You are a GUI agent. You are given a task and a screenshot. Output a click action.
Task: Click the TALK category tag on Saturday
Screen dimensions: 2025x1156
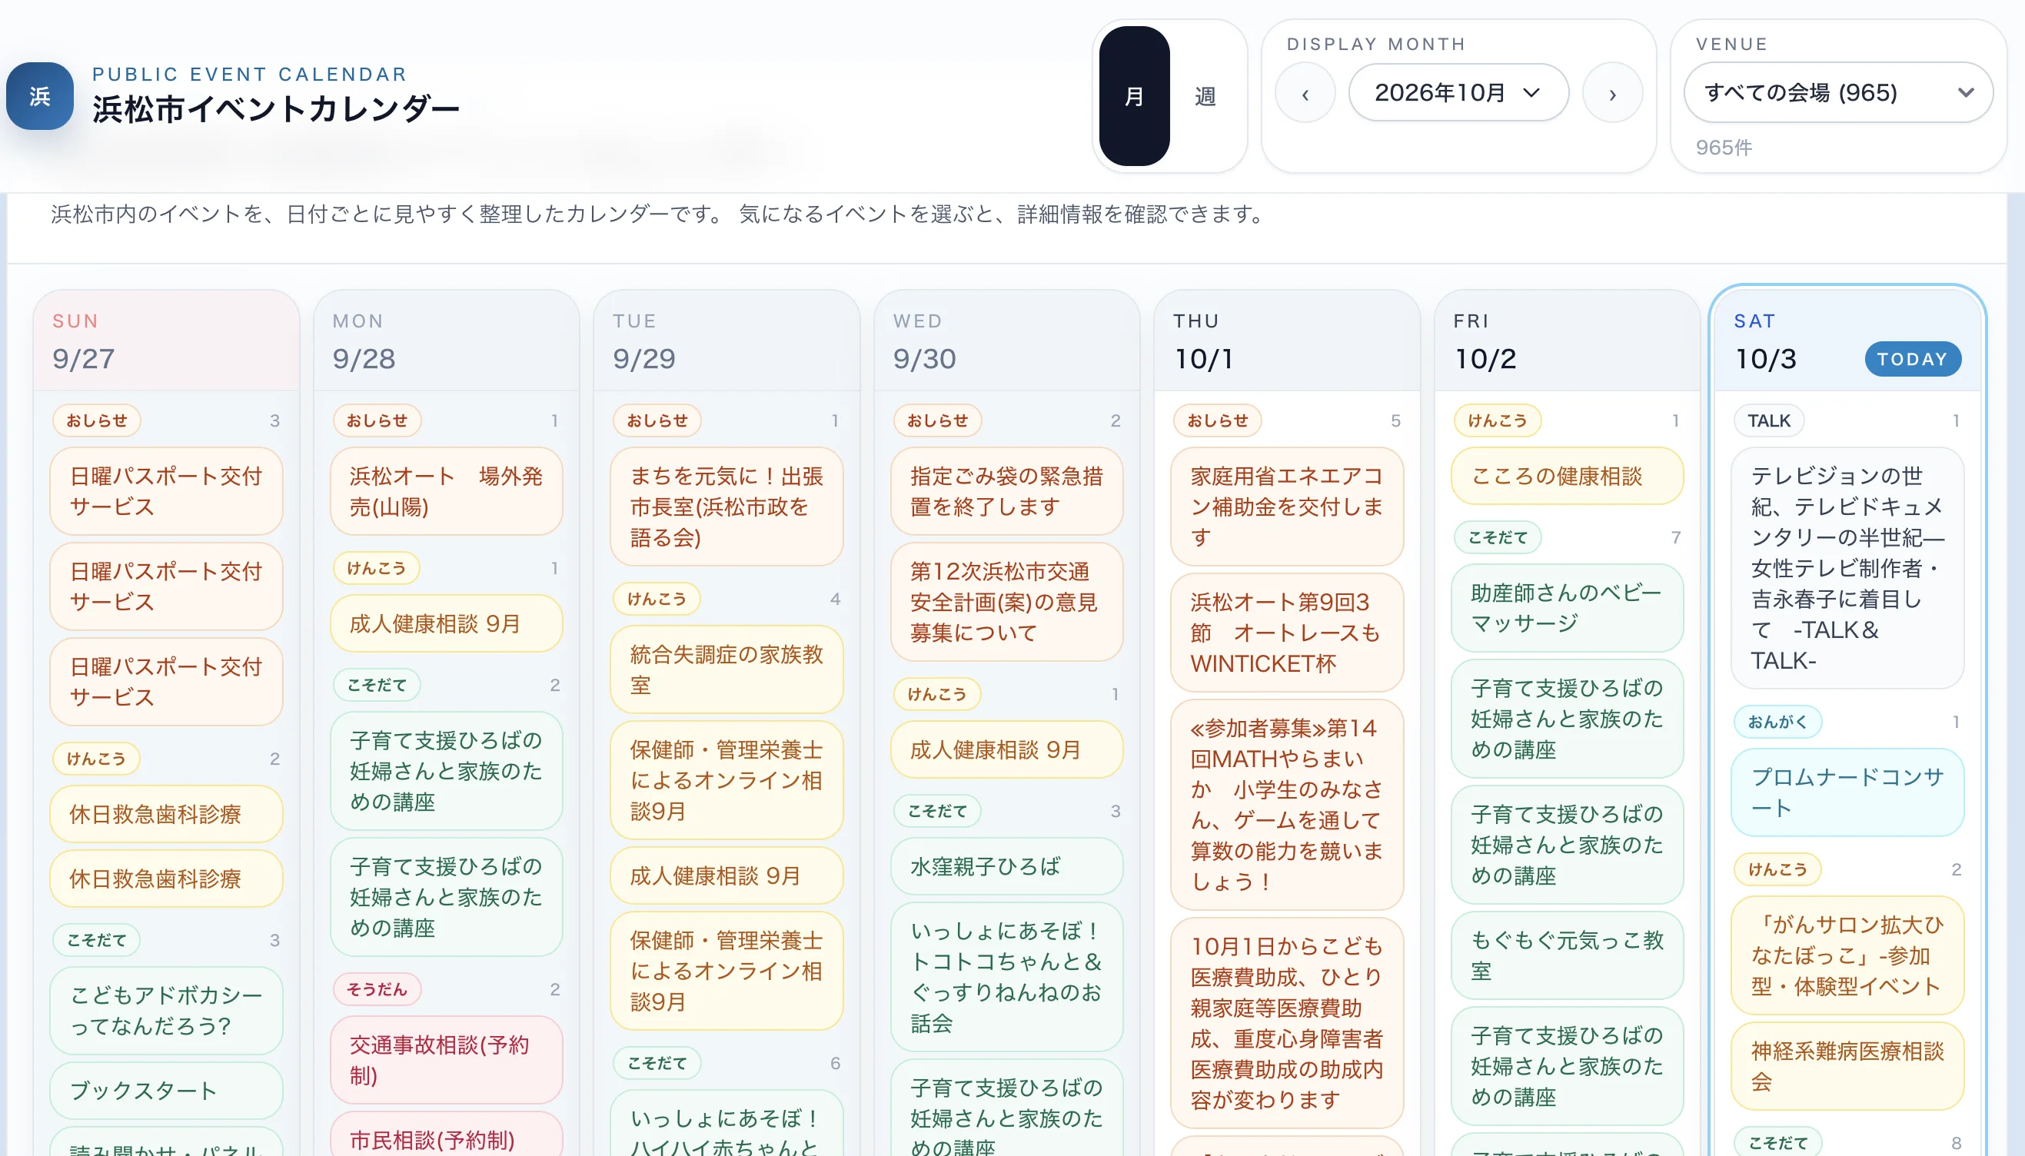1768,420
